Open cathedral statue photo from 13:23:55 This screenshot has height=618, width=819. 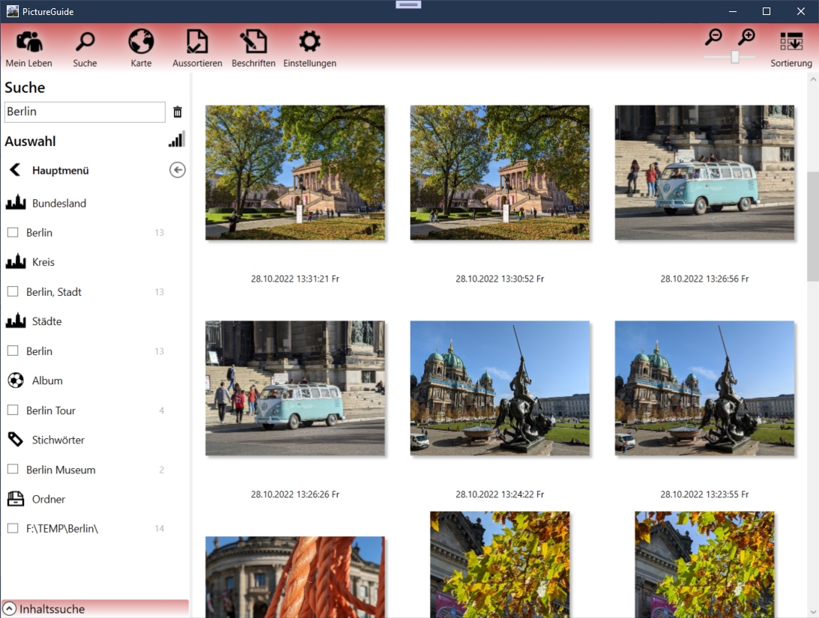(704, 388)
